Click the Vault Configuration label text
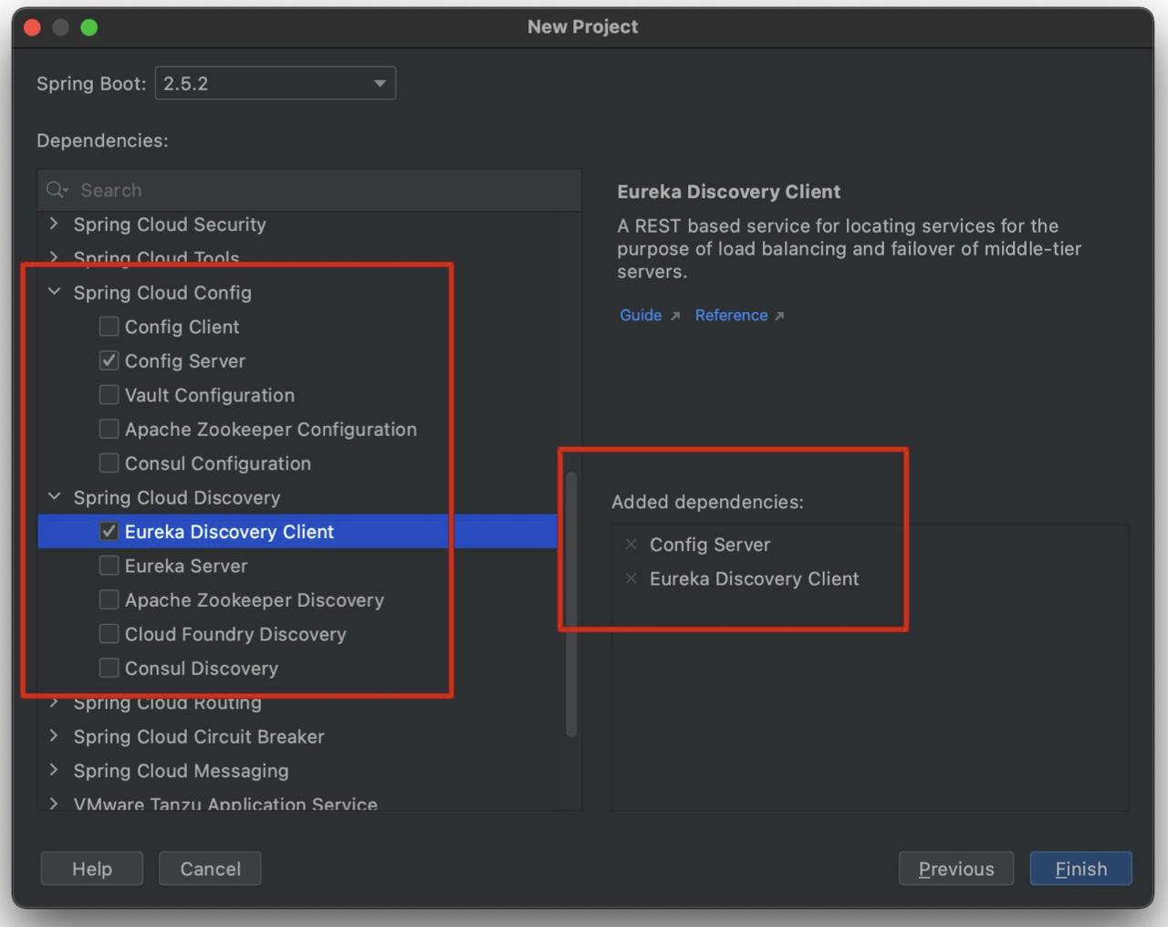This screenshot has height=927, width=1168. (x=210, y=395)
